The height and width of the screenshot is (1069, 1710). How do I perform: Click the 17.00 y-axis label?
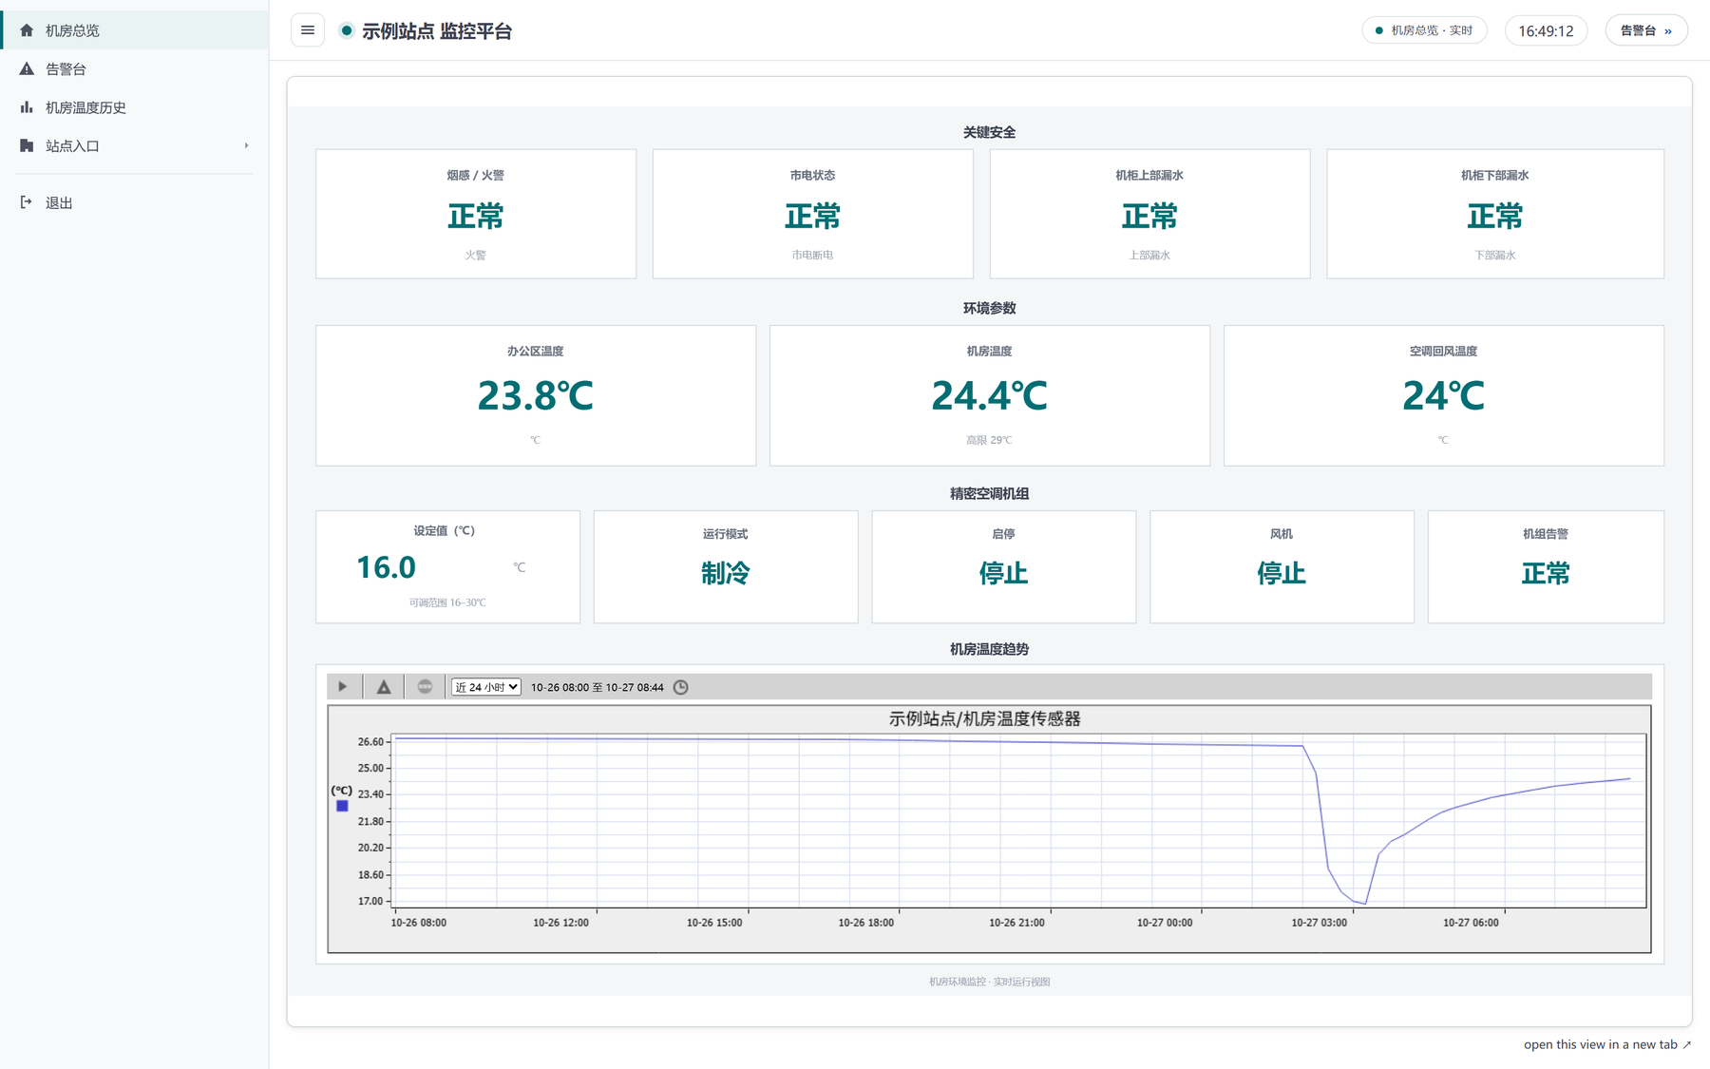[x=370, y=901]
